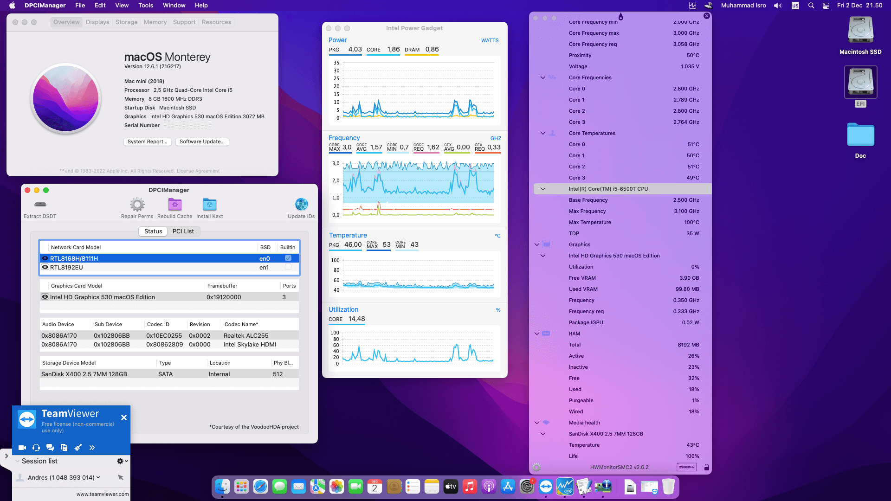Collapse Intel HD Graphics 530 macOS Edition

click(x=543, y=256)
